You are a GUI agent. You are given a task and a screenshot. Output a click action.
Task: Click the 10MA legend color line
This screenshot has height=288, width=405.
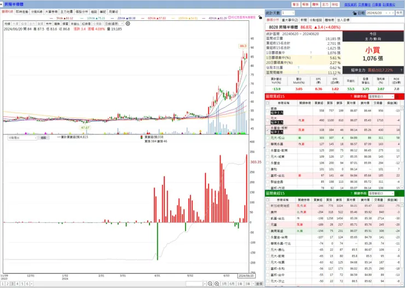click(x=82, y=19)
